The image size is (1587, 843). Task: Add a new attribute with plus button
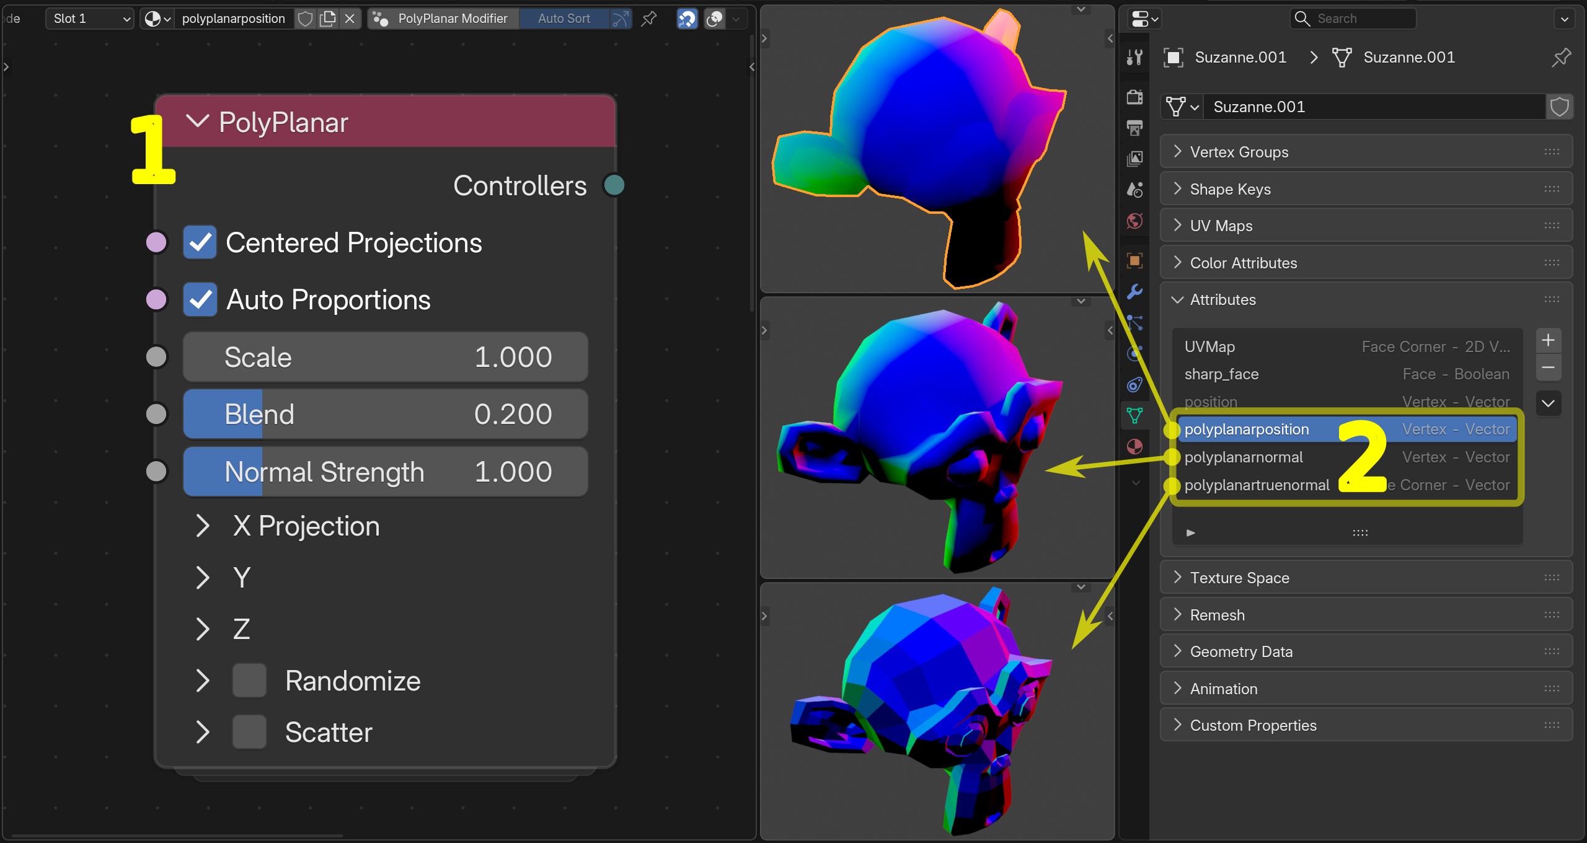1548,340
